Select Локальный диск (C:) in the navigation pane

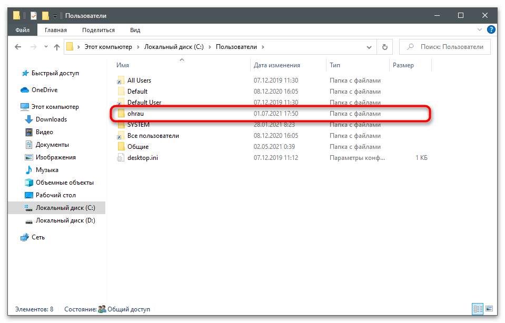point(57,208)
